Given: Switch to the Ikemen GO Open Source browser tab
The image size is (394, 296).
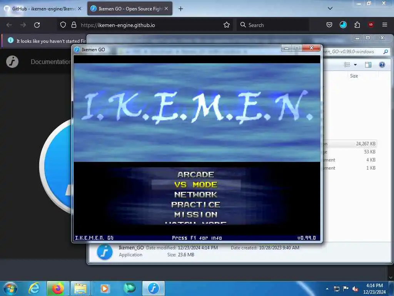Looking at the screenshot, I should click(x=130, y=8).
